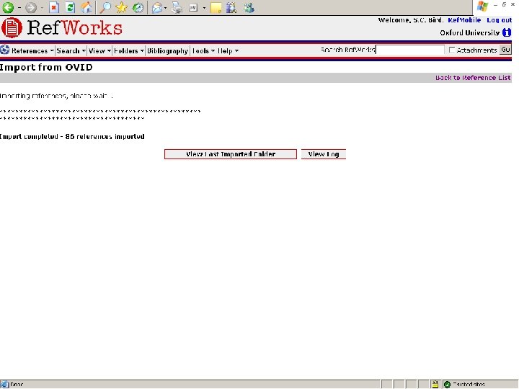Click the Log out link
The height and width of the screenshot is (389, 519).
[499, 20]
